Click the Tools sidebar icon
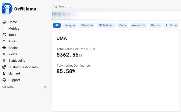The image size is (181, 112). pyautogui.click(x=4, y=35)
